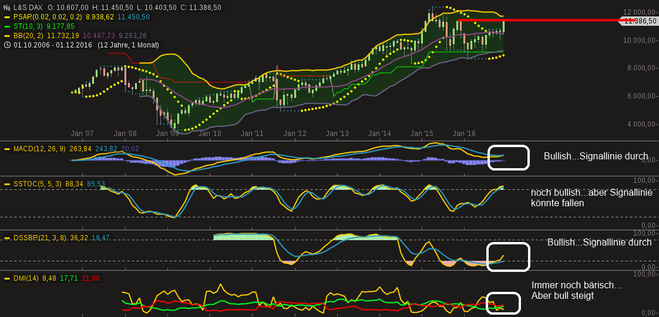This screenshot has width=659, height=317.
Task: Click the 8.000,00 price axis label
Action: tap(641, 69)
